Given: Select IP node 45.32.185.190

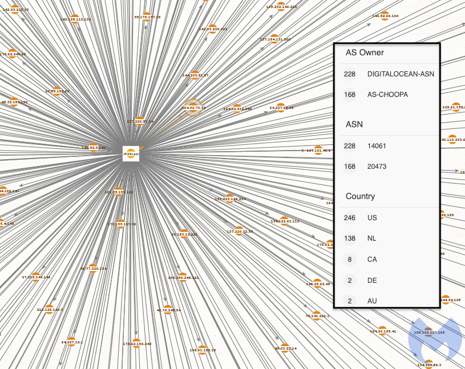Looking at the screenshot, I should [14, 102].
